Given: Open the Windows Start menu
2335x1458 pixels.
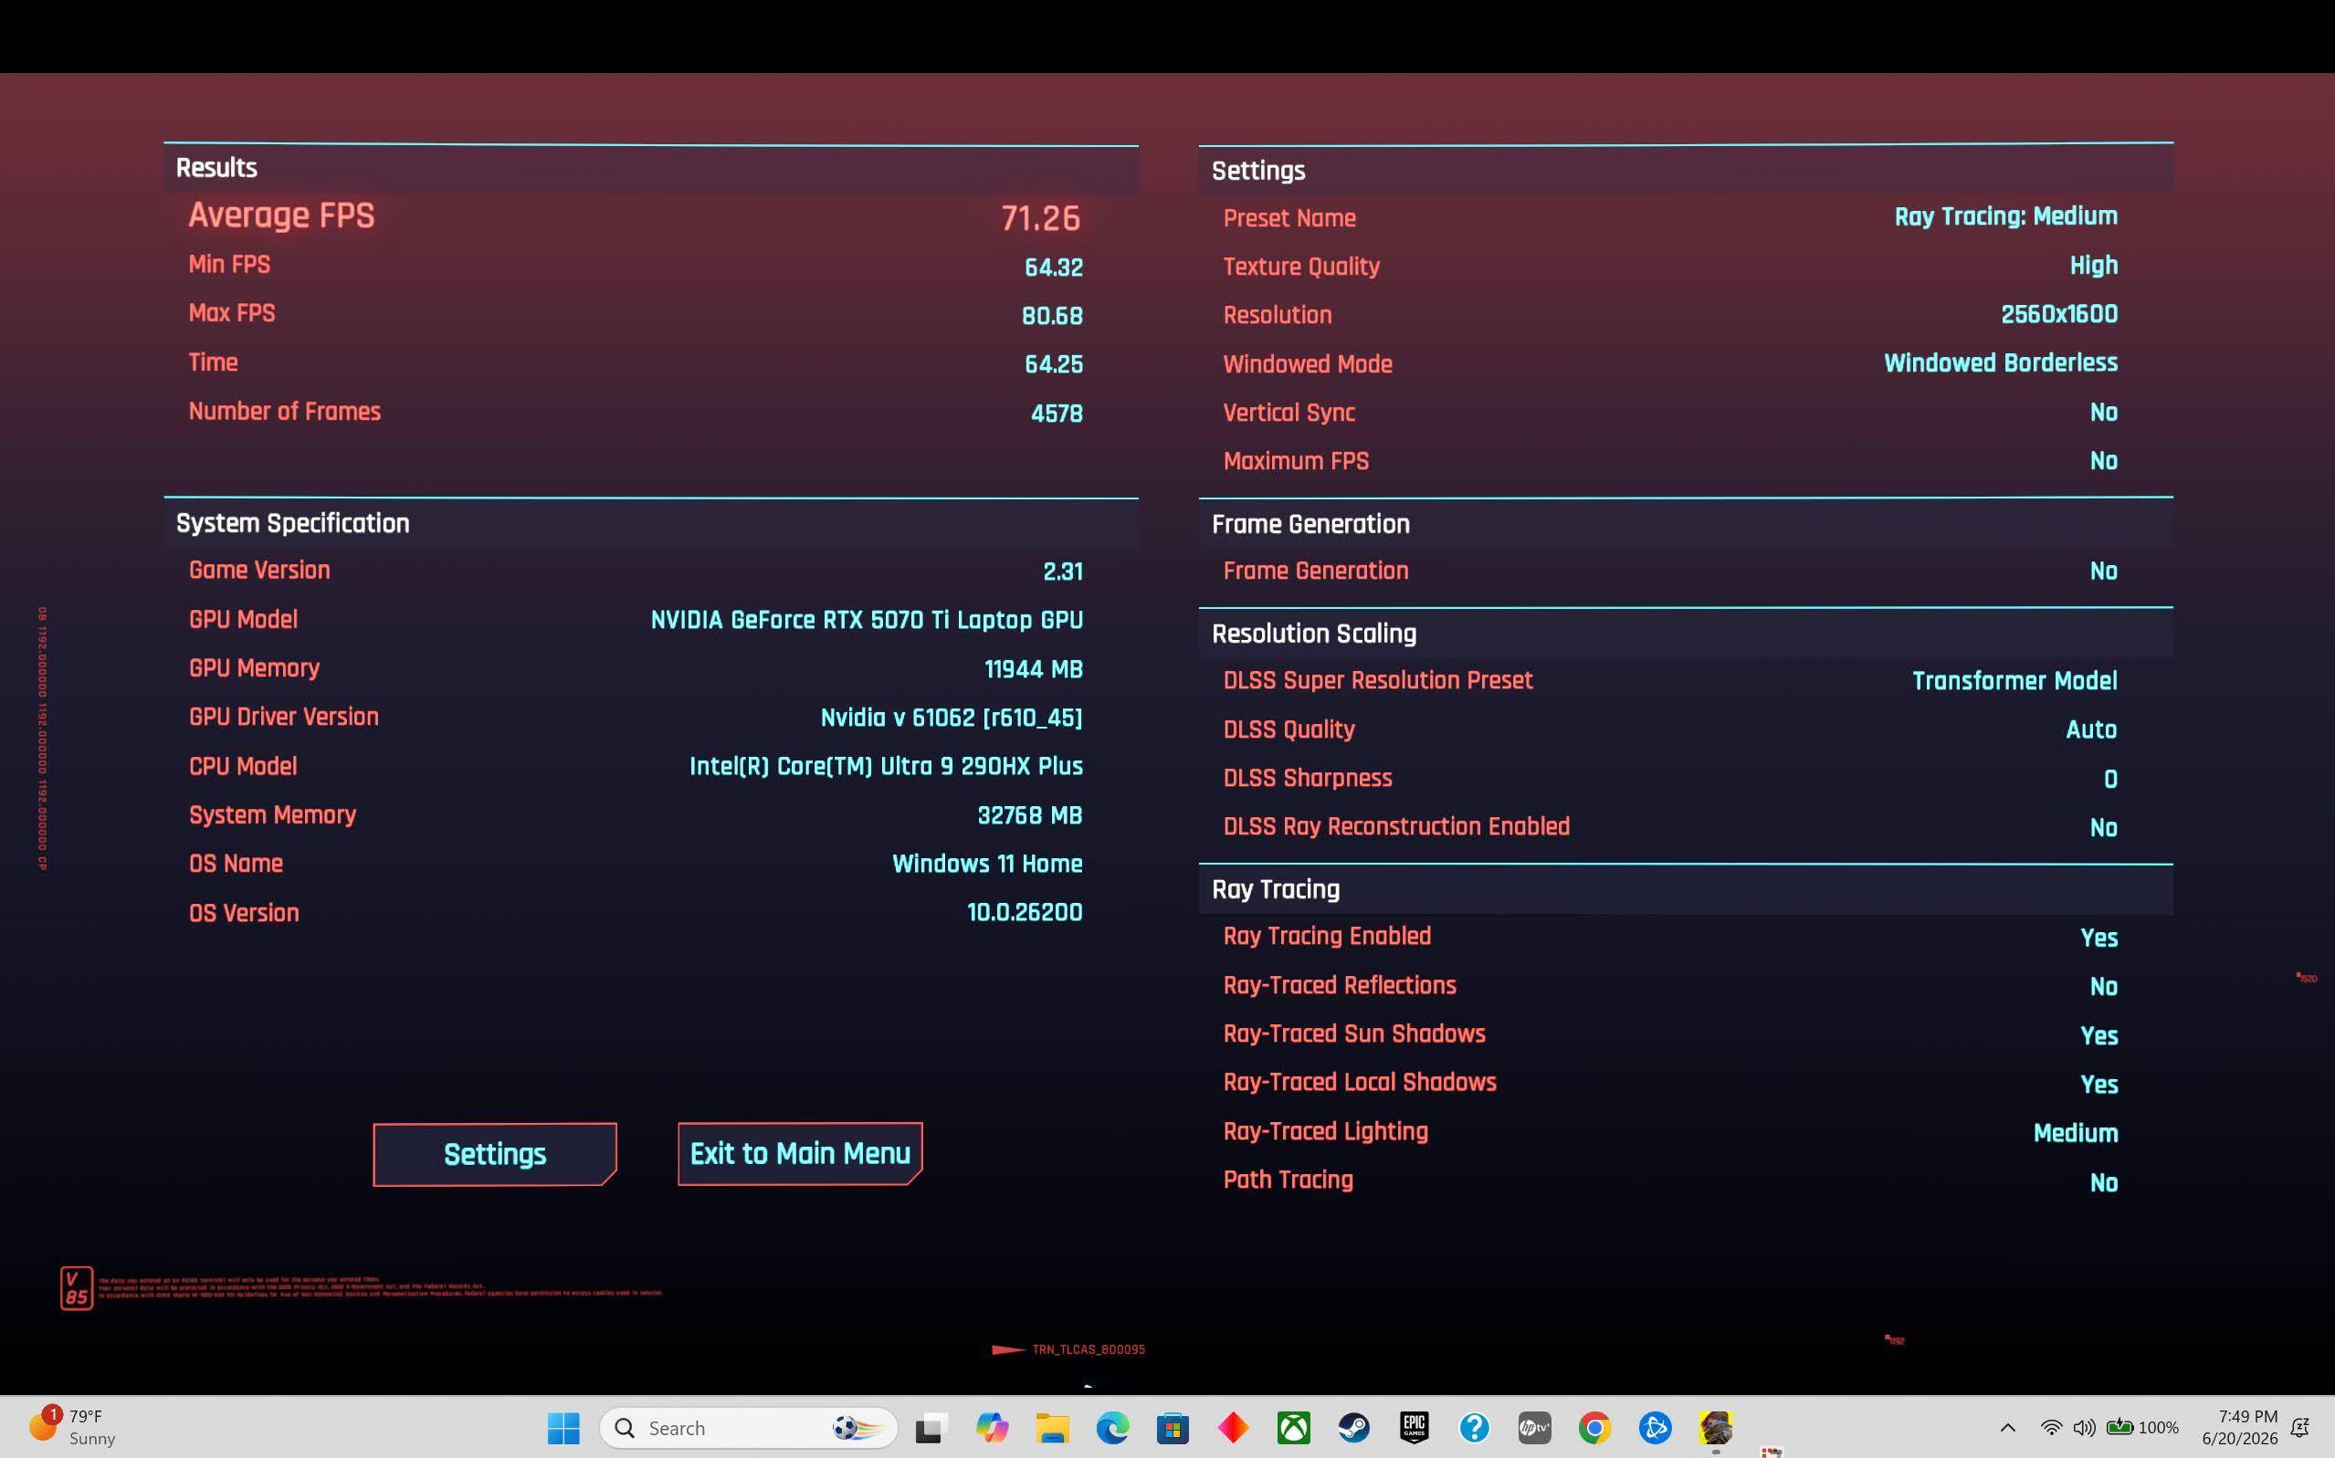Looking at the screenshot, I should [x=563, y=1427].
